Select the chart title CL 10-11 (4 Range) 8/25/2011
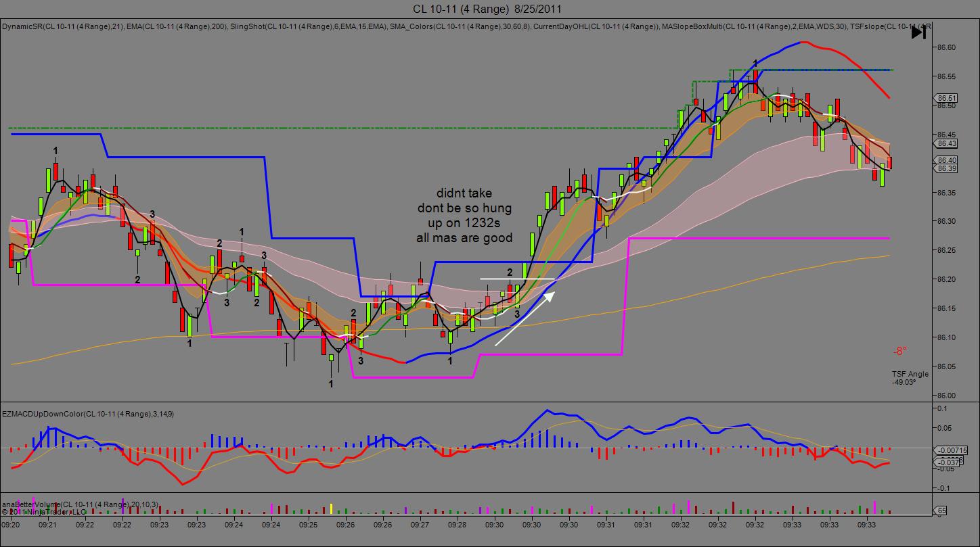Viewport: 980px width, 547px height. (x=487, y=9)
